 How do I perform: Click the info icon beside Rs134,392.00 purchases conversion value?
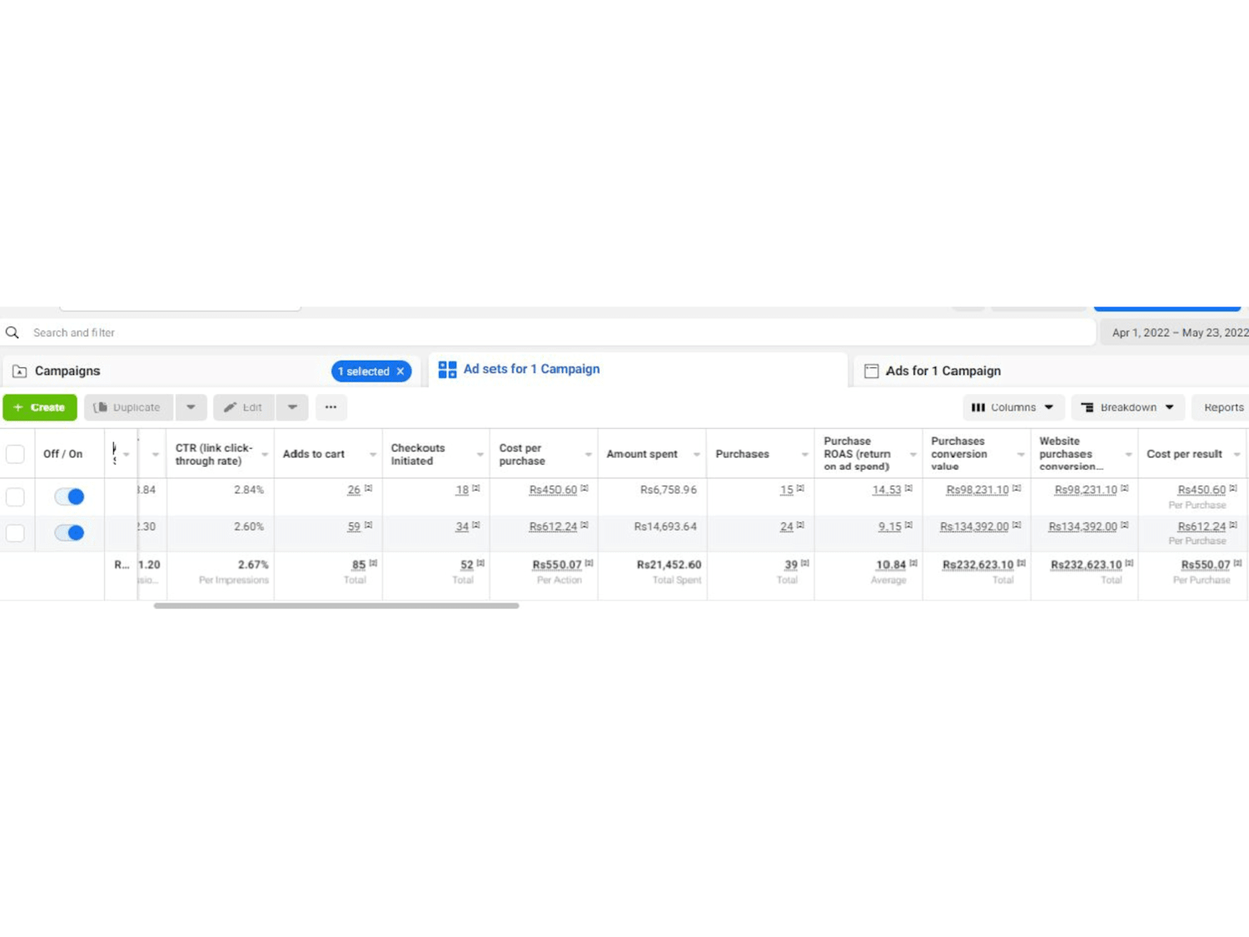tap(1017, 525)
